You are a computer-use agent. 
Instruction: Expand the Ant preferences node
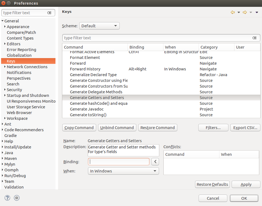pyautogui.click(x=2, y=124)
